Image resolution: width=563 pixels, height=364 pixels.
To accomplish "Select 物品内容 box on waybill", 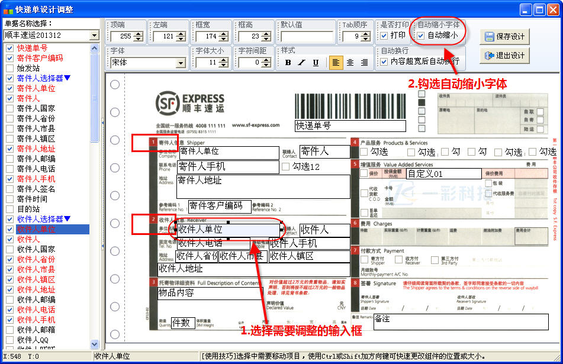I will click(210, 294).
